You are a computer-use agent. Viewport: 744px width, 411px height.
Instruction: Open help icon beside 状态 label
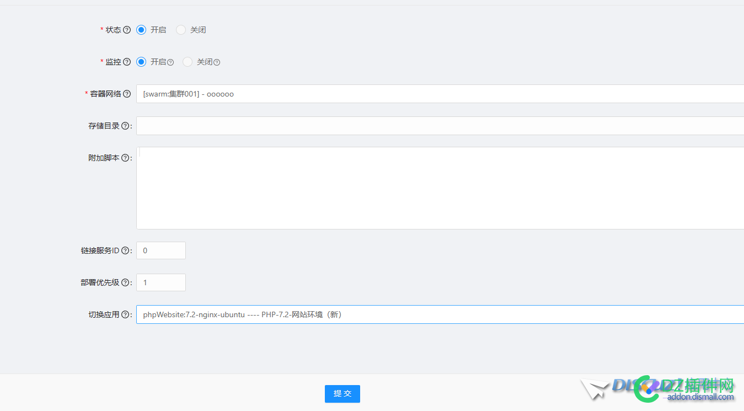point(127,30)
